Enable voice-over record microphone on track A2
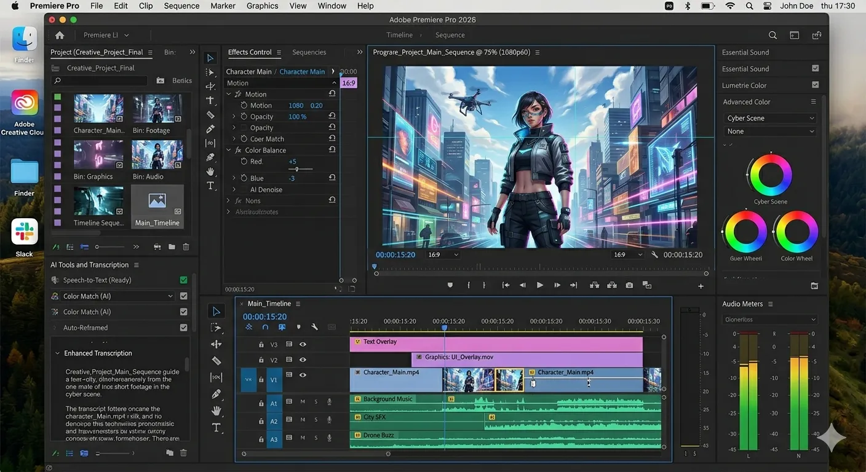The width and height of the screenshot is (866, 472). click(x=330, y=420)
